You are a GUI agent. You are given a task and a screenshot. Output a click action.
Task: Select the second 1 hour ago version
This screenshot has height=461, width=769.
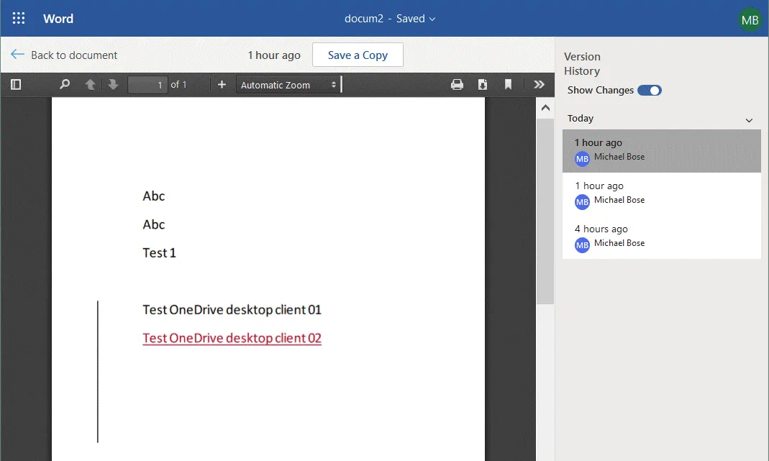pyautogui.click(x=661, y=194)
